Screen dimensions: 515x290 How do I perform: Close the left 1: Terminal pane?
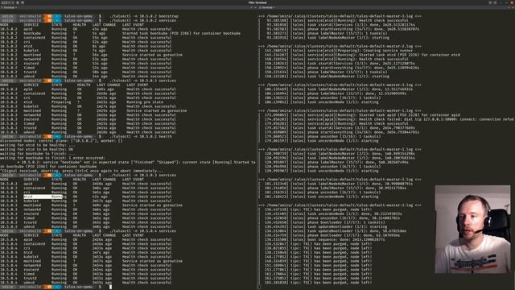tap(256, 7)
